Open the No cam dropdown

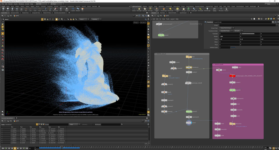pos(143,23)
